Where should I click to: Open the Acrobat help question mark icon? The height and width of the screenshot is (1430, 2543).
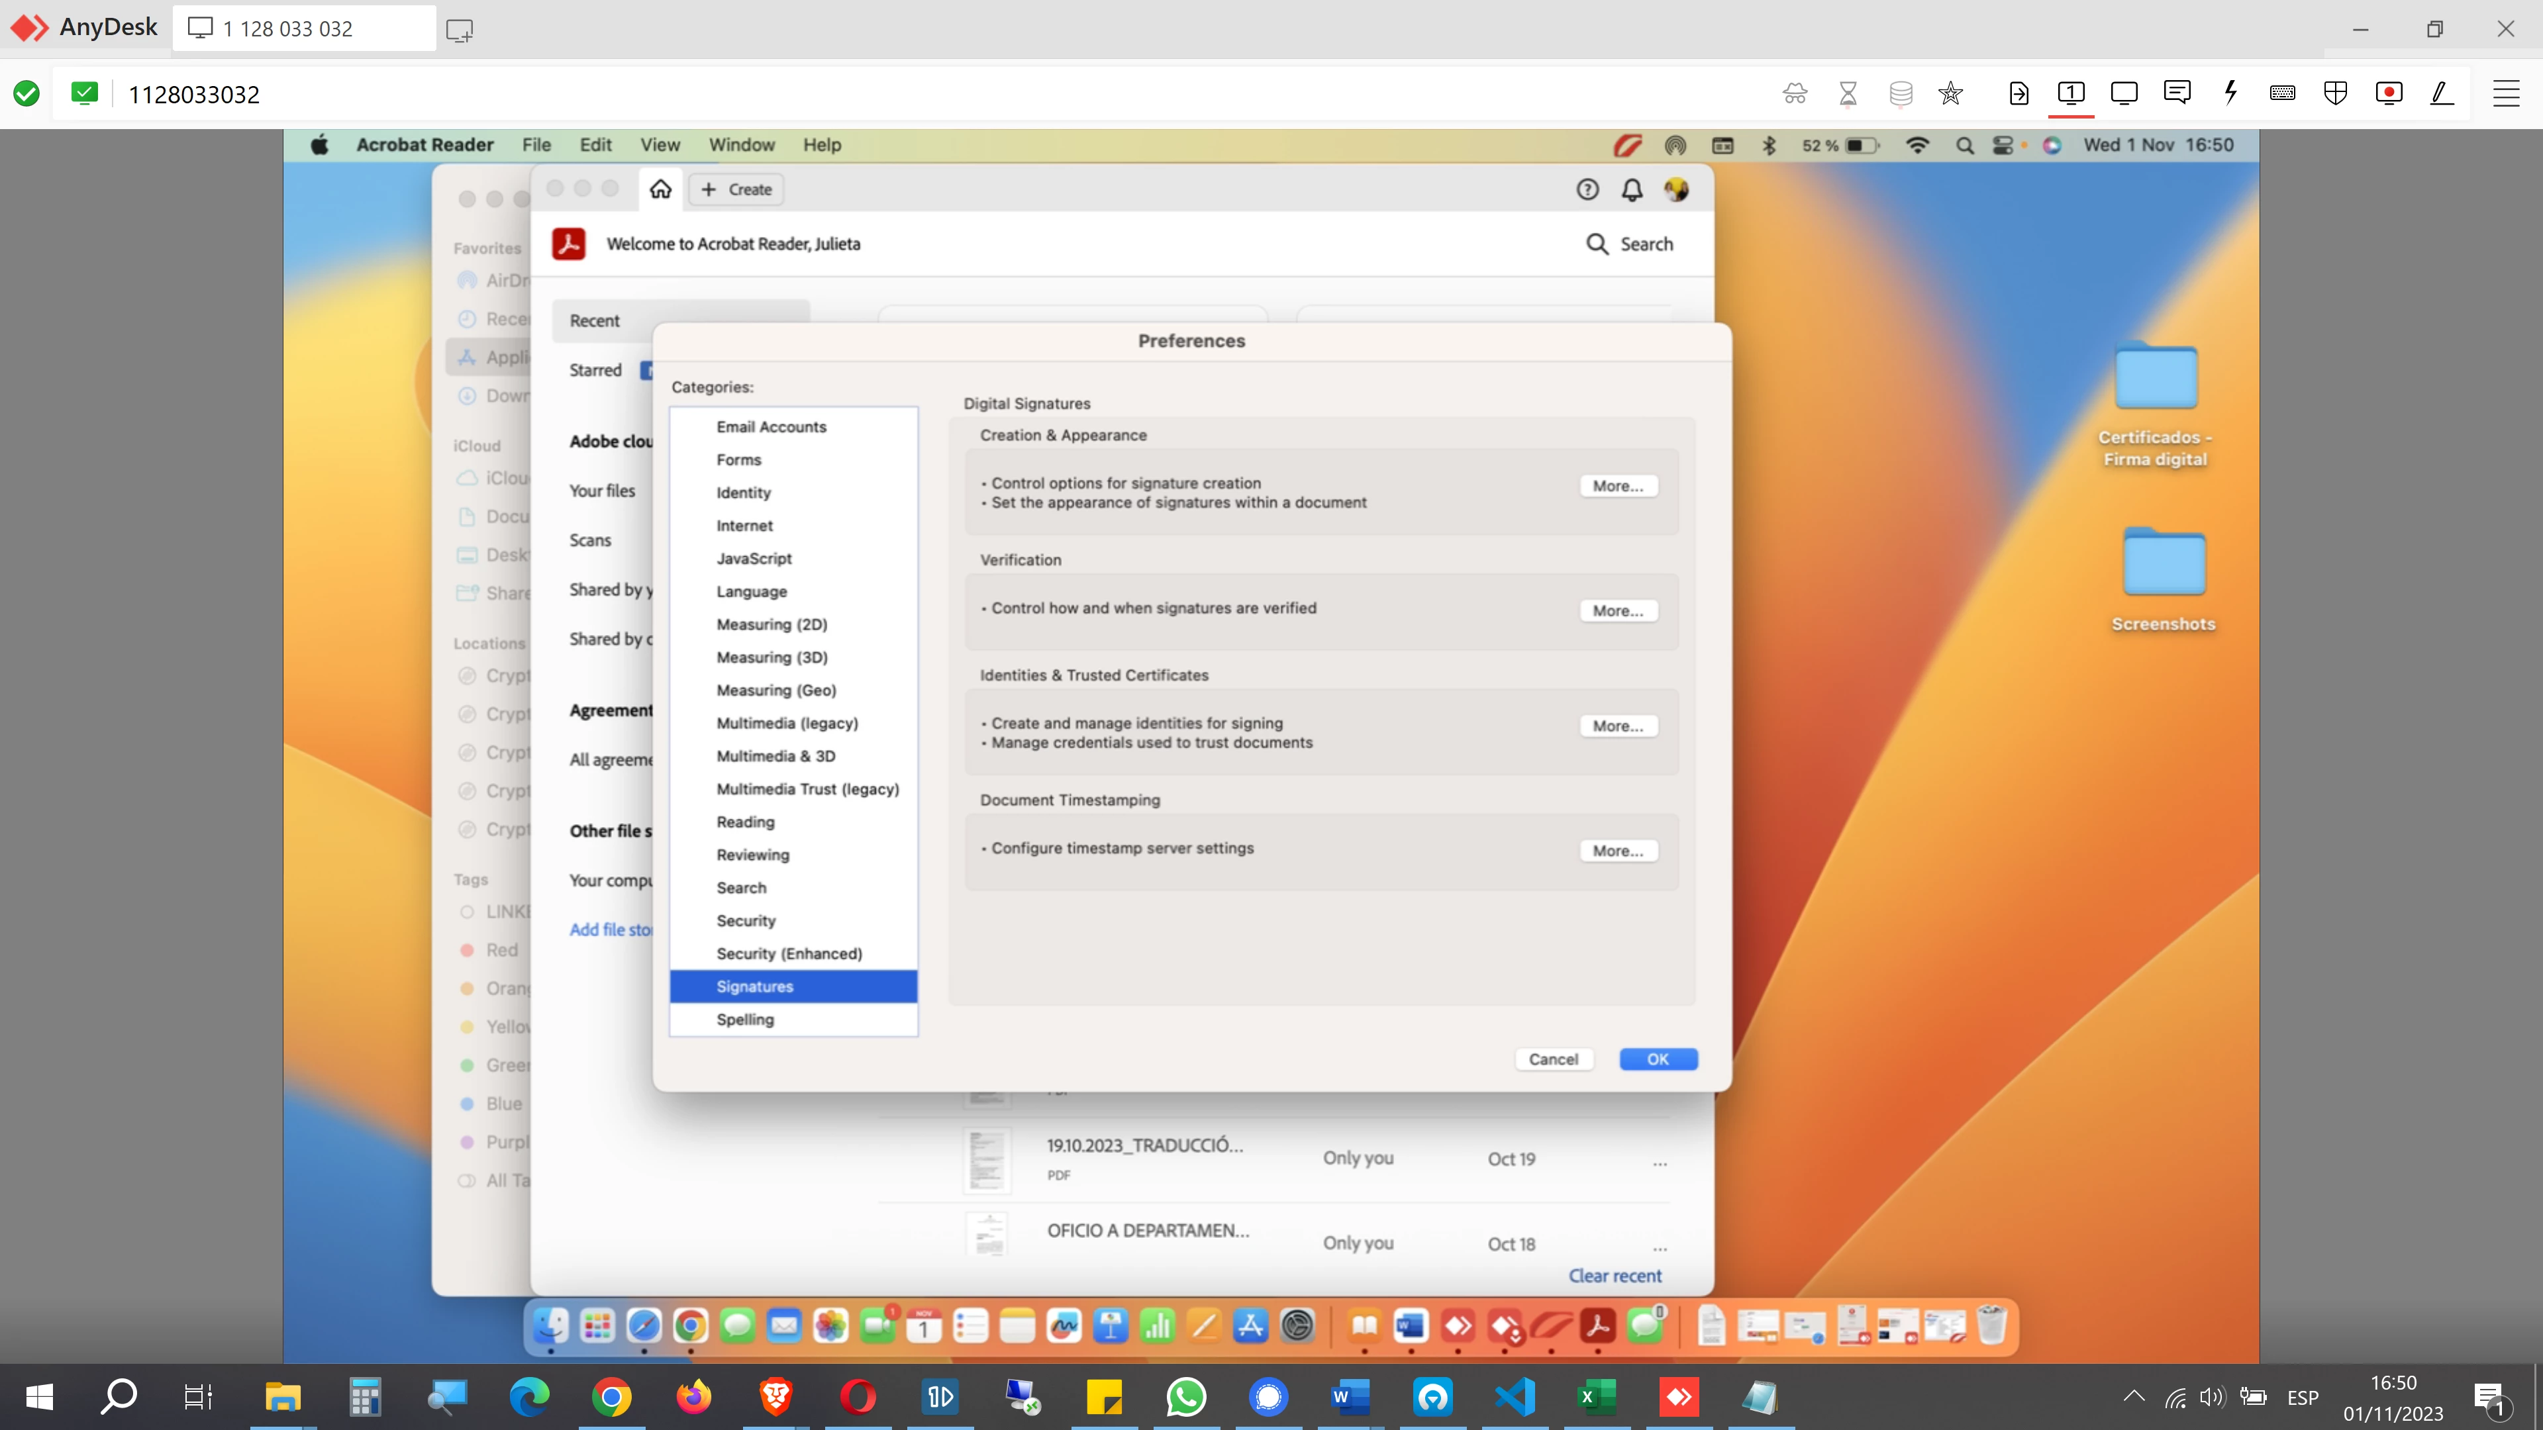click(1587, 189)
